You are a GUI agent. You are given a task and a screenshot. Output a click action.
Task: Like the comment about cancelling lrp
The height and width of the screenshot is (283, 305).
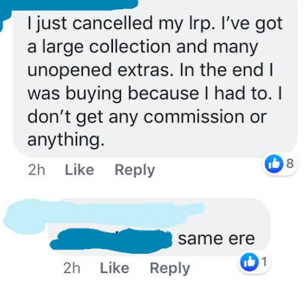point(79,170)
